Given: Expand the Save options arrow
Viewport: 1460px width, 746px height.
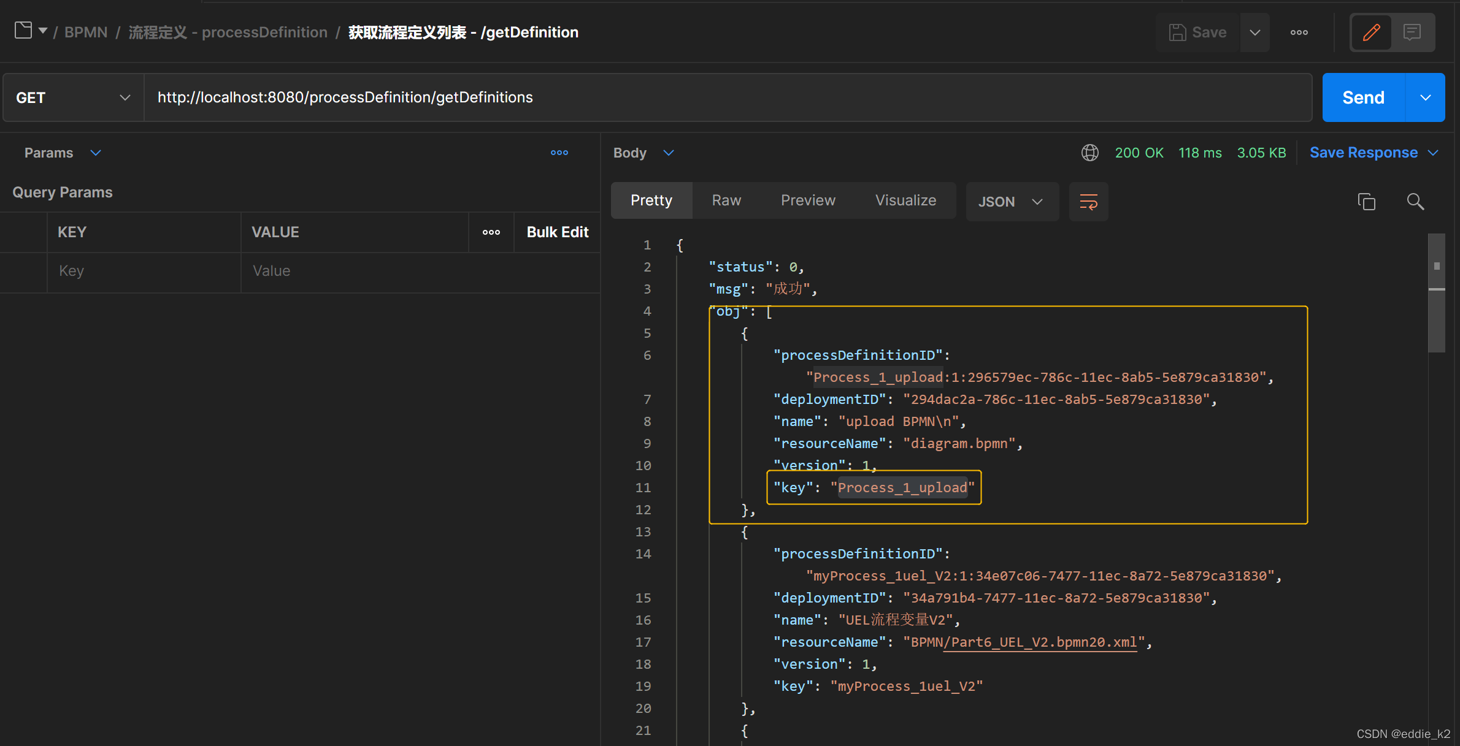Looking at the screenshot, I should click(1255, 32).
